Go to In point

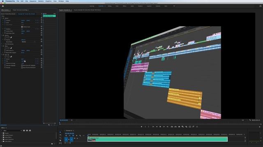coord(153,127)
